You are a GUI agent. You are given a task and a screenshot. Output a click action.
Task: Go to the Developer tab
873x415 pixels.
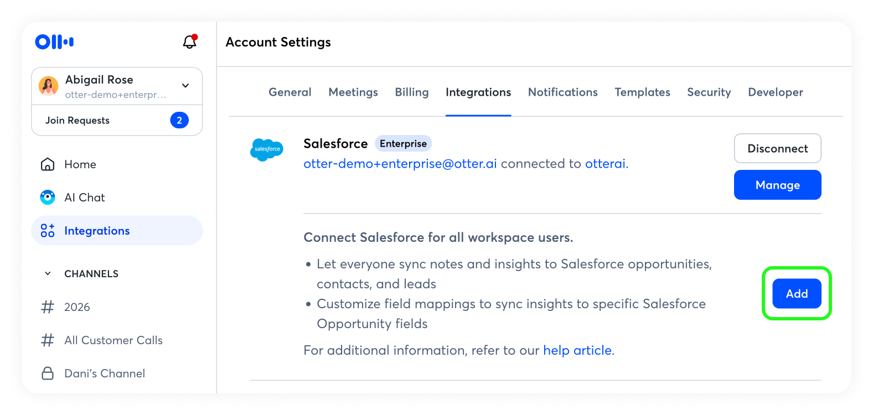[x=775, y=92]
